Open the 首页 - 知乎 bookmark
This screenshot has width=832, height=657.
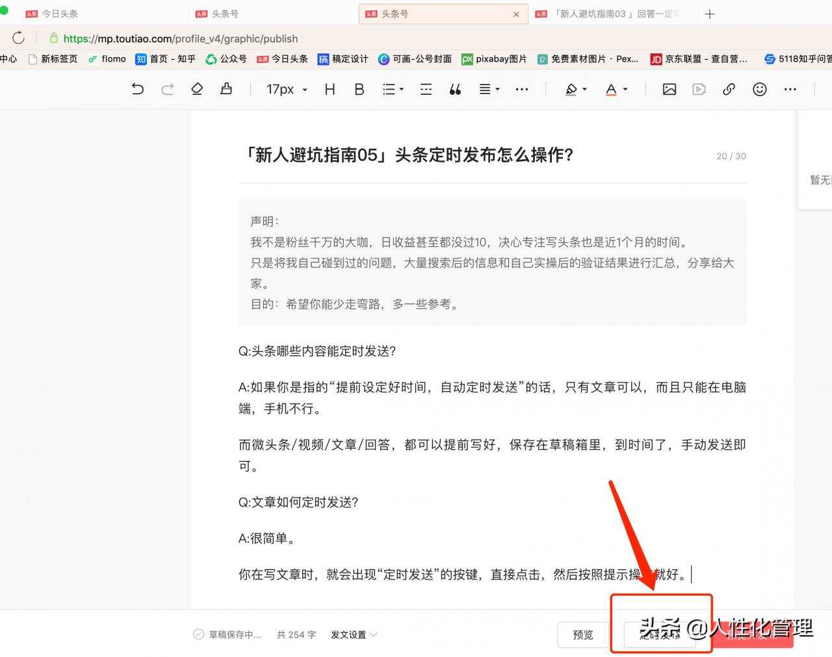(165, 58)
